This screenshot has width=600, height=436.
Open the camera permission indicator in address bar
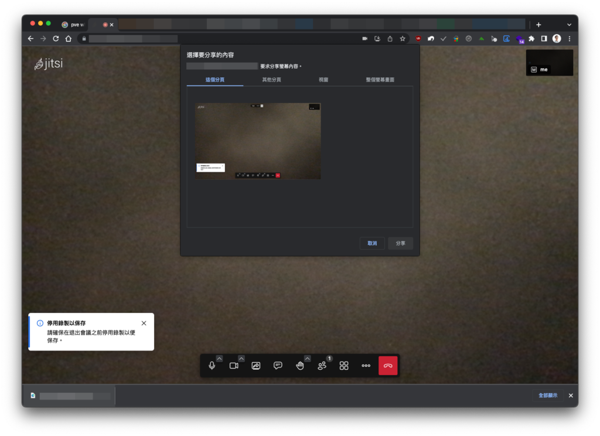tap(364, 39)
